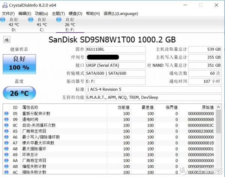
Task: Select the 通电时间 attribute row in table
Action: (109, 119)
